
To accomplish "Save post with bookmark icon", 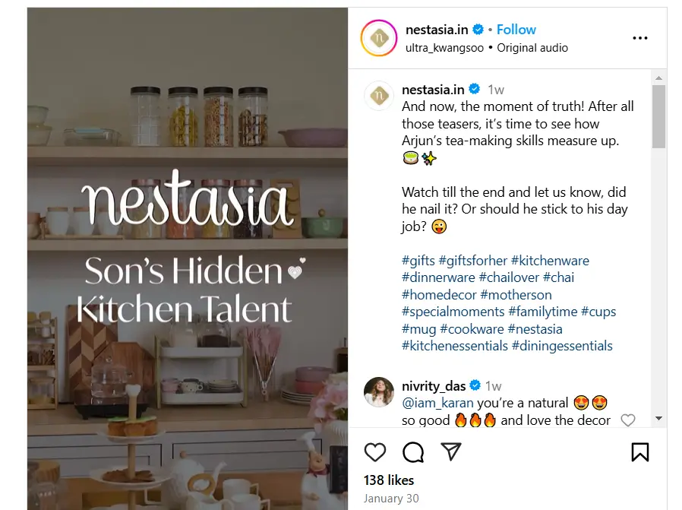I will click(x=640, y=452).
